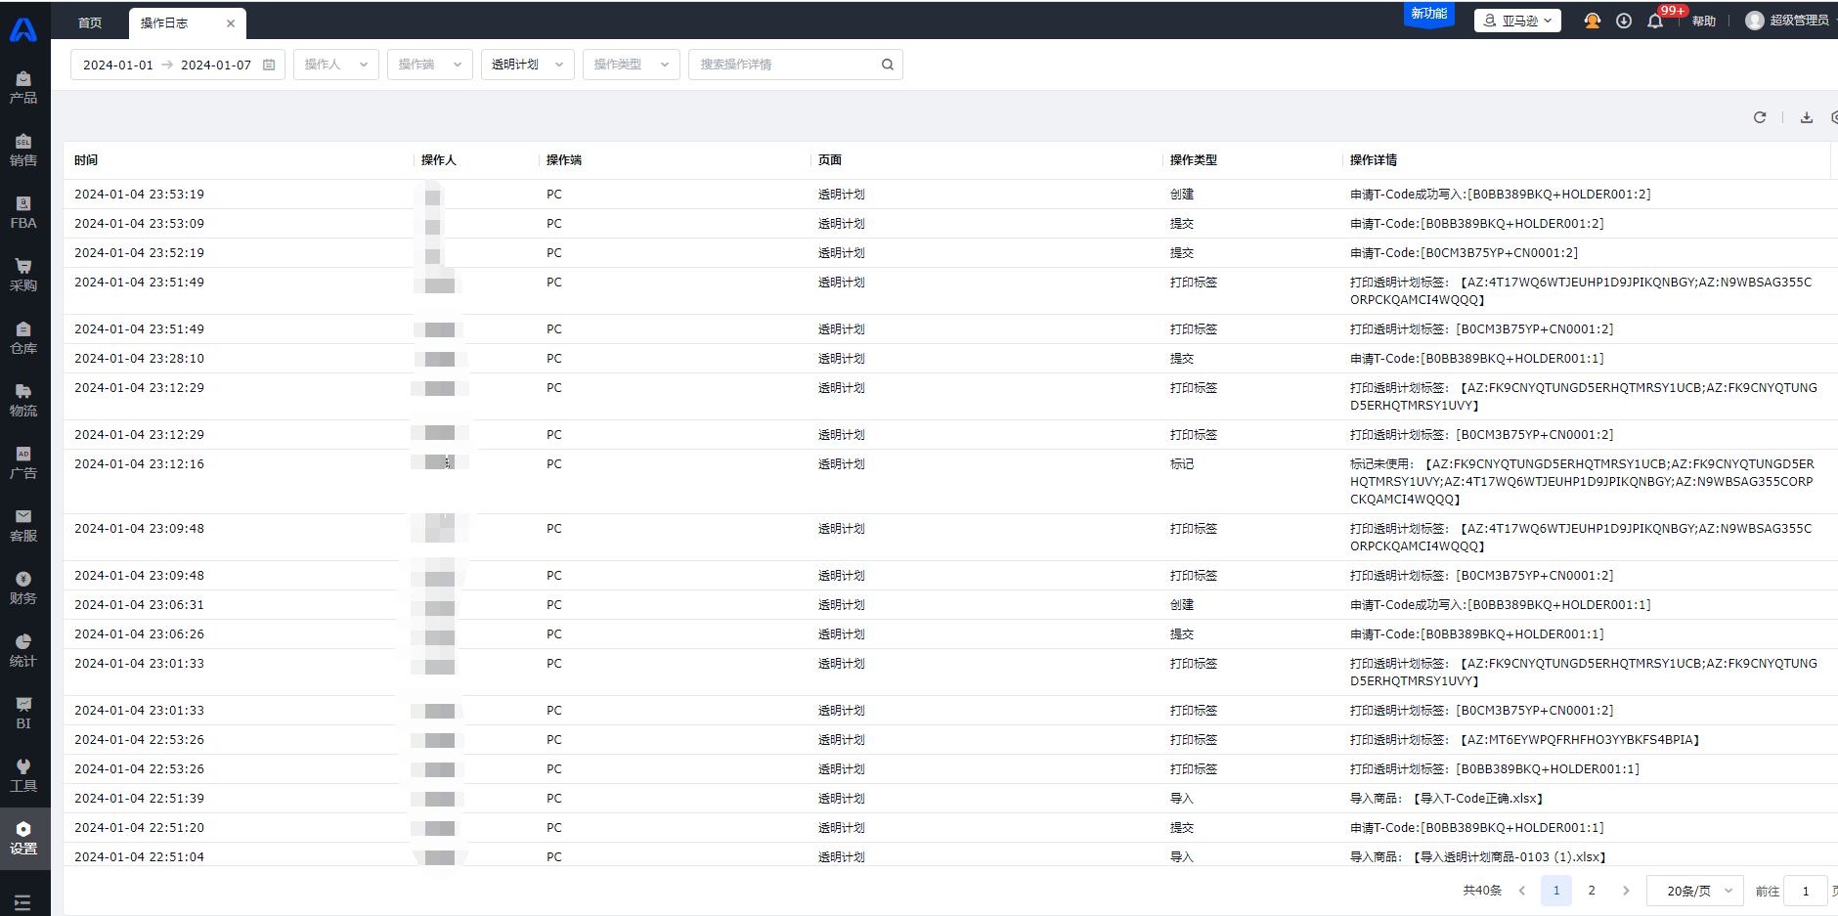Viewport: 1838px width, 916px height.
Task: Open the 统计 (Statistics) sidebar icon
Action: (x=23, y=650)
